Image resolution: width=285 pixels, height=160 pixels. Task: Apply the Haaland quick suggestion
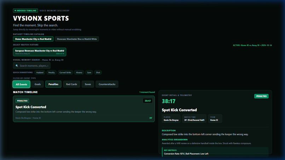tap(40, 72)
